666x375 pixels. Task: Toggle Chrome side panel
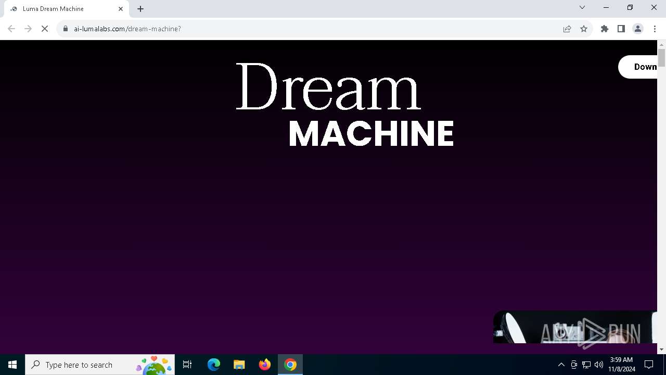(621, 29)
